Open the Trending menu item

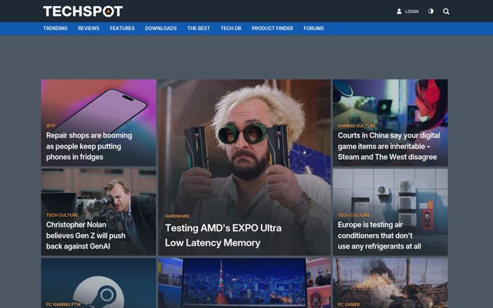point(55,28)
